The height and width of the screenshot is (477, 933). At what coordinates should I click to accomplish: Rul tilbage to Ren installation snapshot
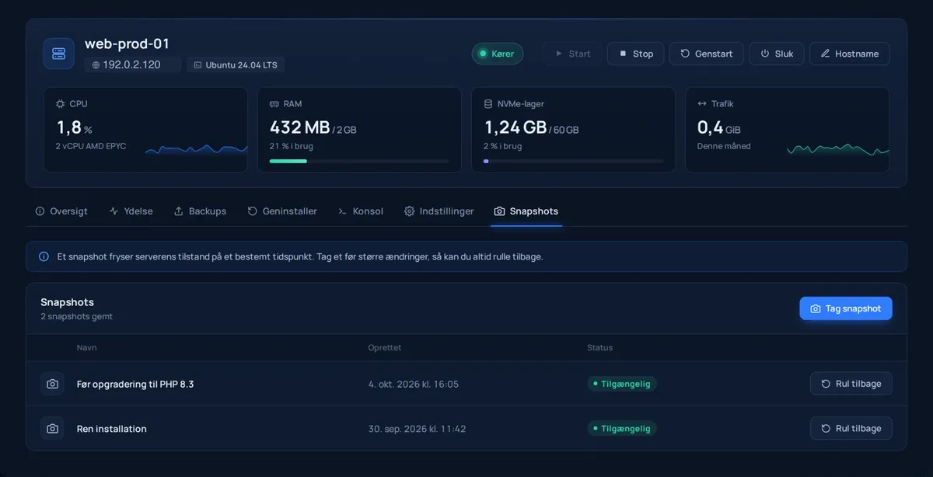[x=851, y=429]
